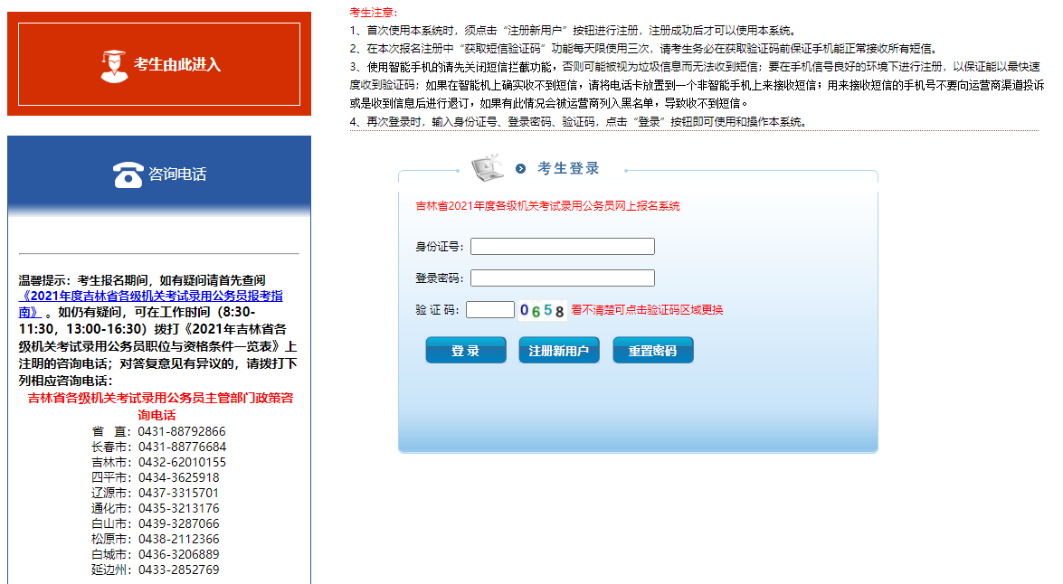Screen dimensions: 1063x584
Task: Select the 省直 phone number 0431-88792866
Action: click(x=182, y=431)
